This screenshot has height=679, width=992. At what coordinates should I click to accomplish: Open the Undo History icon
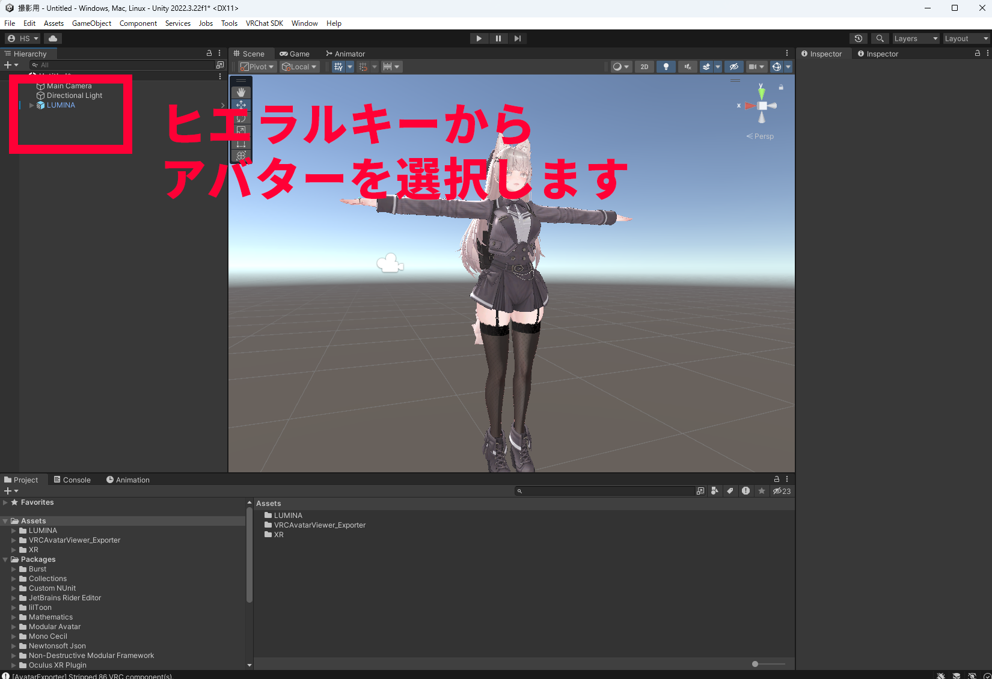(858, 38)
